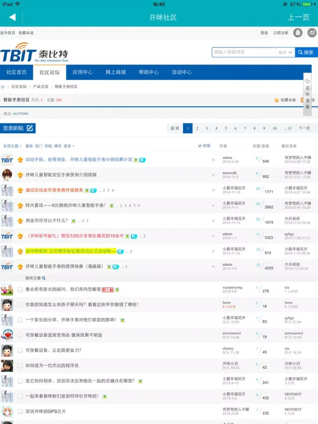Click pin icon of 通过论坛金币获免费升级服务 thread
Viewport: 318px width, 424px height.
[20, 190]
